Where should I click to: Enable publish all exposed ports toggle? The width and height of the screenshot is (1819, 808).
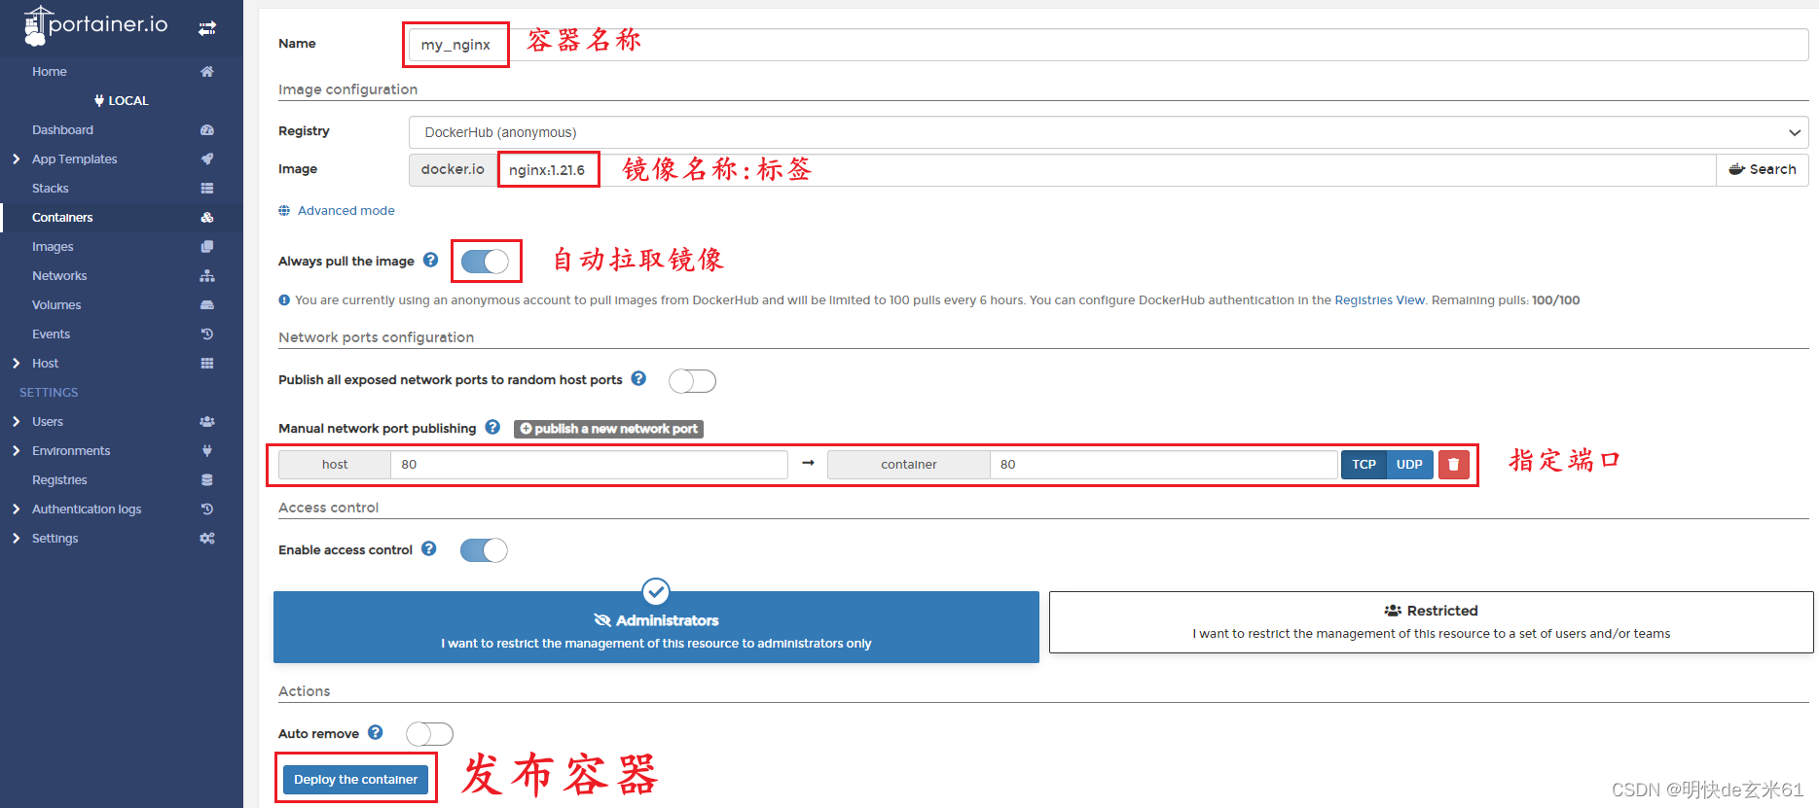tap(692, 381)
